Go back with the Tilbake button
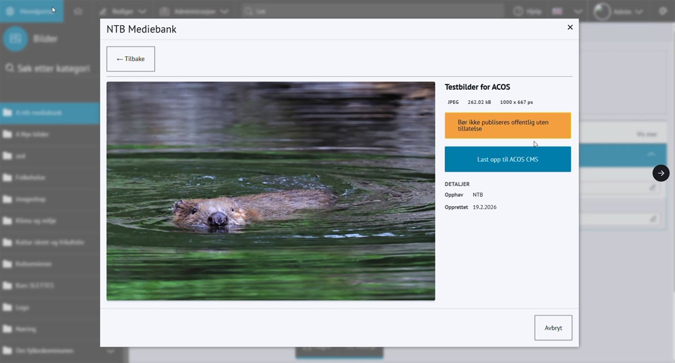The height and width of the screenshot is (363, 675). [x=130, y=59]
